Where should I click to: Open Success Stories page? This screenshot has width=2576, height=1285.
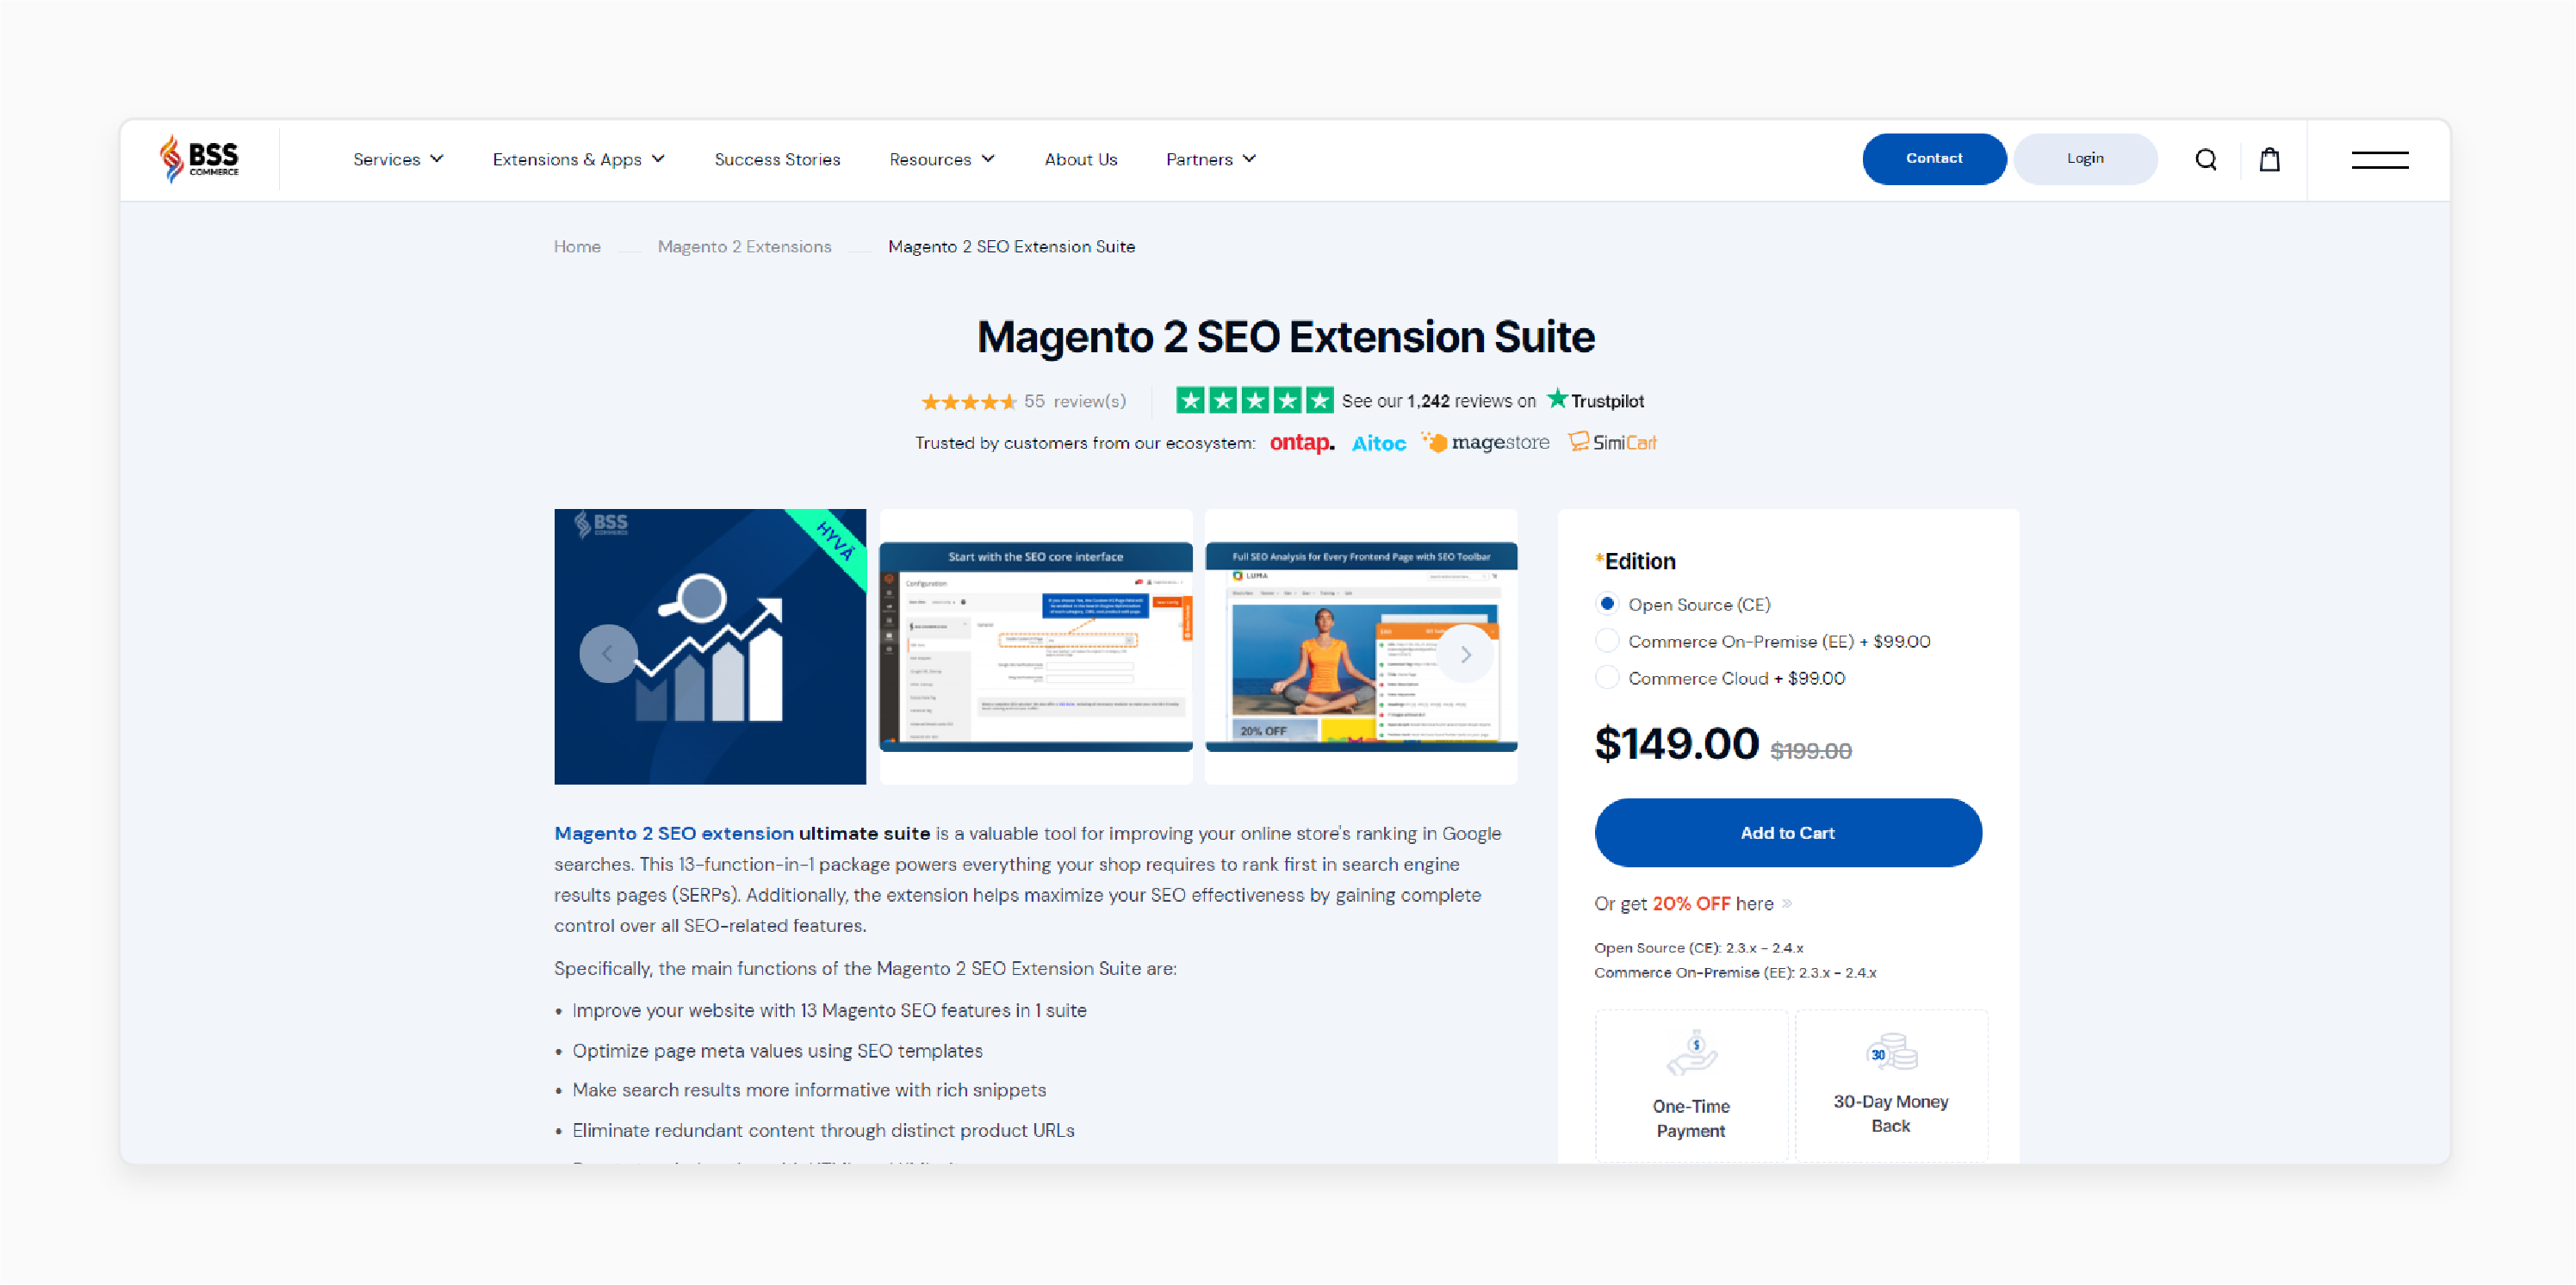tap(777, 159)
